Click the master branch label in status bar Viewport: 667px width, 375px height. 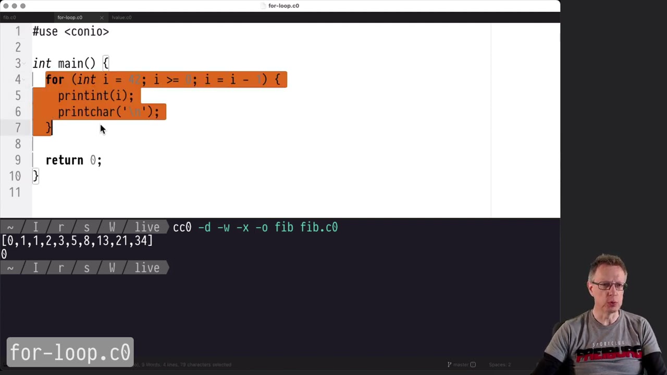[462, 365]
